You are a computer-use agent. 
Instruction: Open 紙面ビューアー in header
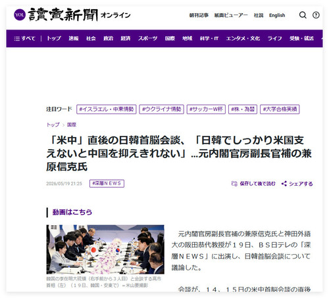coord(231,15)
